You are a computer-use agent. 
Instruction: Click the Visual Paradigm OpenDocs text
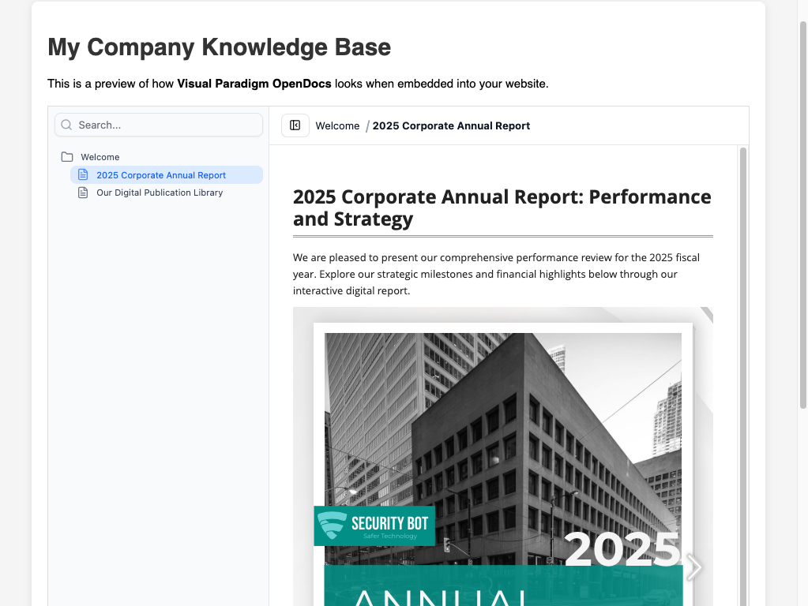click(x=254, y=84)
